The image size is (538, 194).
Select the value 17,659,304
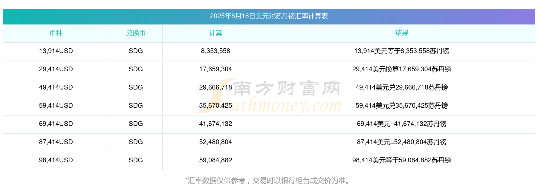[215, 69]
